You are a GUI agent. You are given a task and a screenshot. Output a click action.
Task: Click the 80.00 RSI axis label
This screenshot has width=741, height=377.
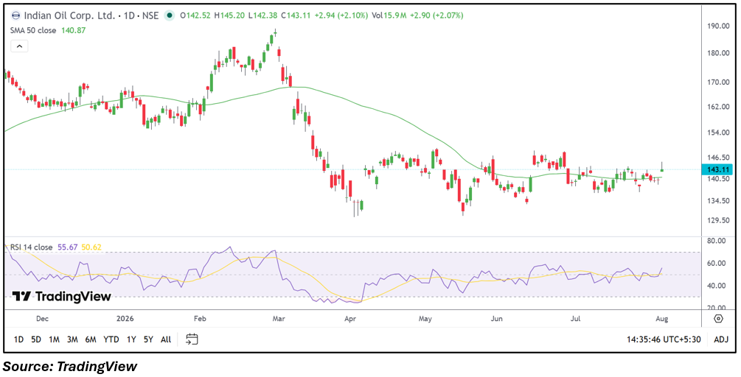pyautogui.click(x=717, y=241)
